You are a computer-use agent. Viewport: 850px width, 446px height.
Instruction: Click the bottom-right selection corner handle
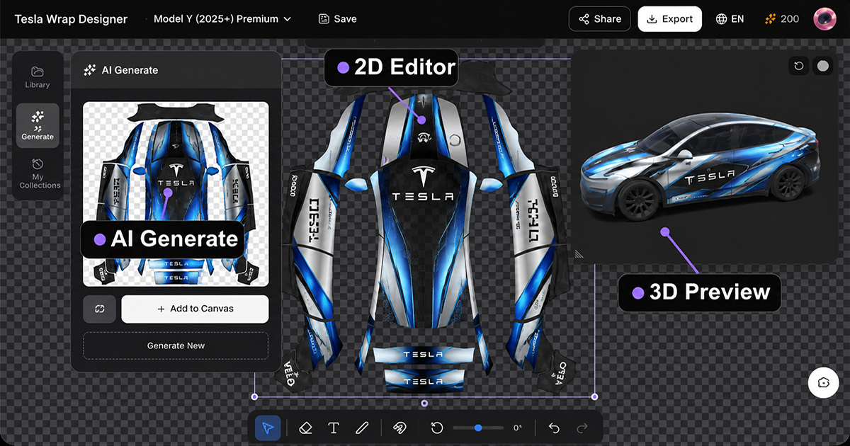click(x=594, y=396)
